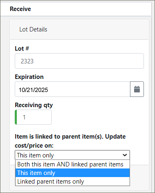Click the Expiration field label
Viewport: 155px width, 193px height.
[29, 77]
